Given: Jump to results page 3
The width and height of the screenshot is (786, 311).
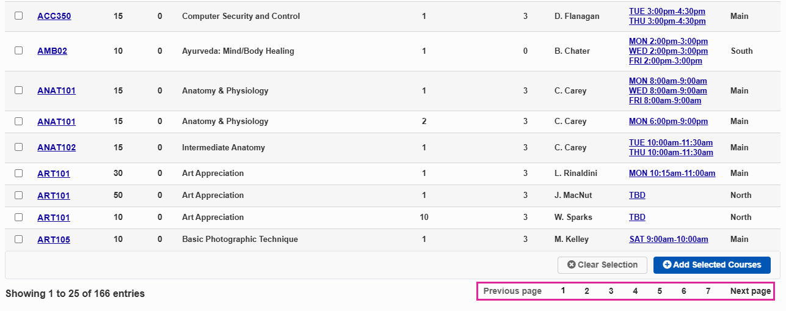Looking at the screenshot, I should [611, 291].
